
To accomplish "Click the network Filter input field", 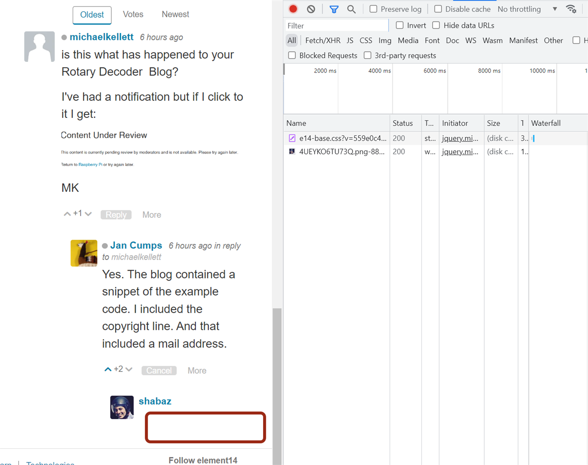I will pos(335,25).
